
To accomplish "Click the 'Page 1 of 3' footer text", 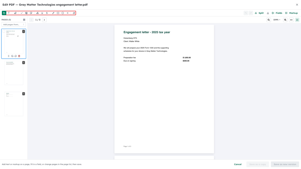I will (x=127, y=146).
